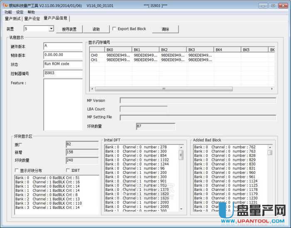Click the flash ID table's right scroll arrow

pyautogui.click(x=272, y=89)
